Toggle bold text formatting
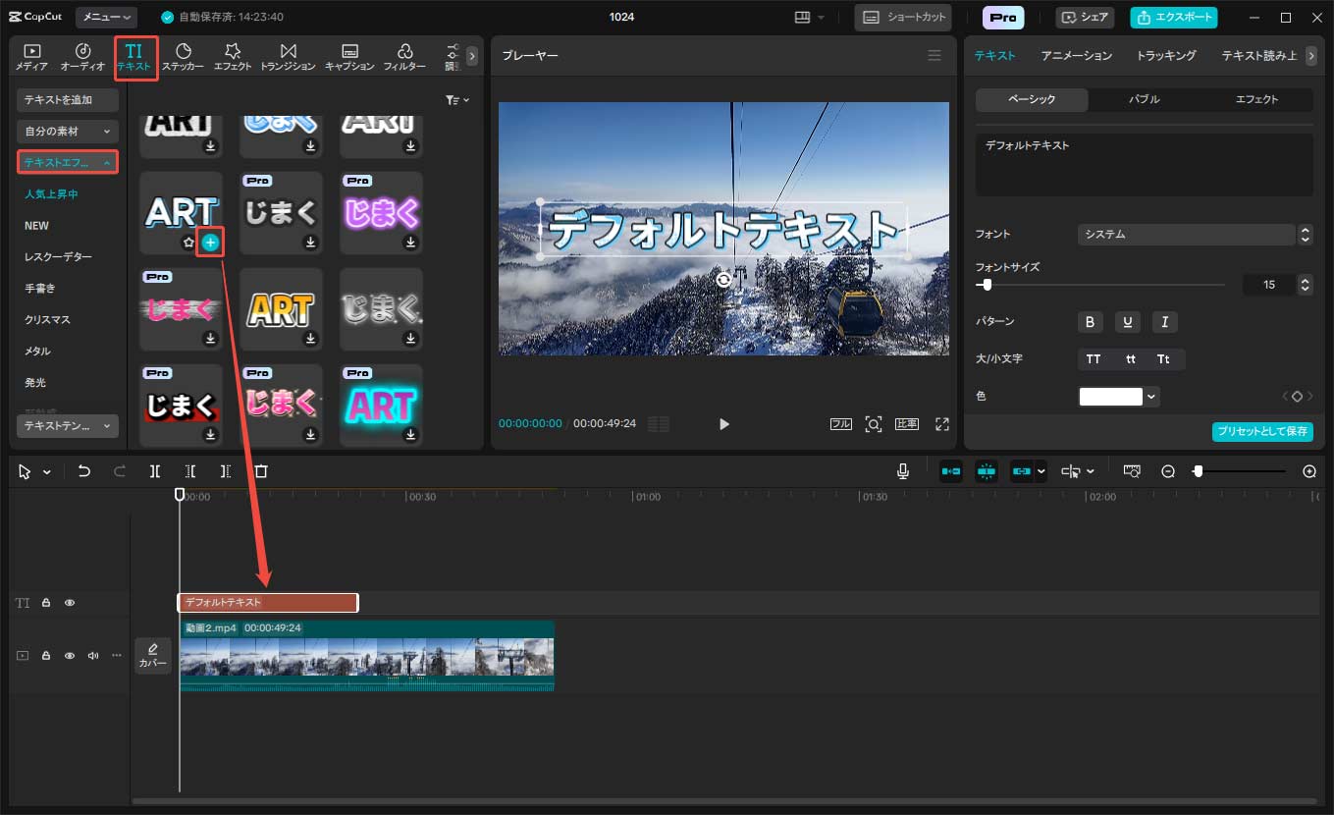1334x815 pixels. 1090,322
